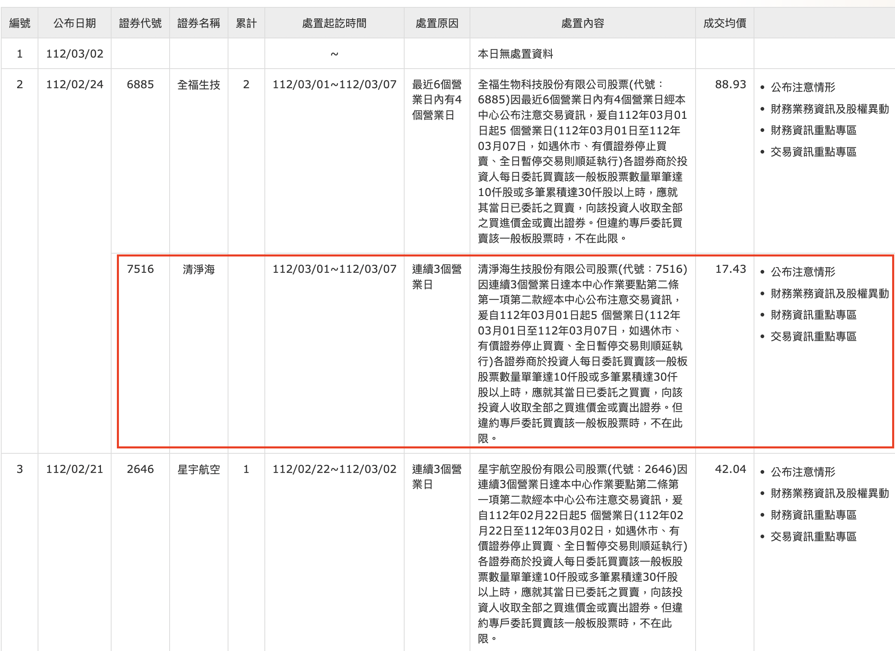Open 交易資訊重點專區 link in 6885 row
Viewport: 895px width, 651px height.
pos(813,152)
